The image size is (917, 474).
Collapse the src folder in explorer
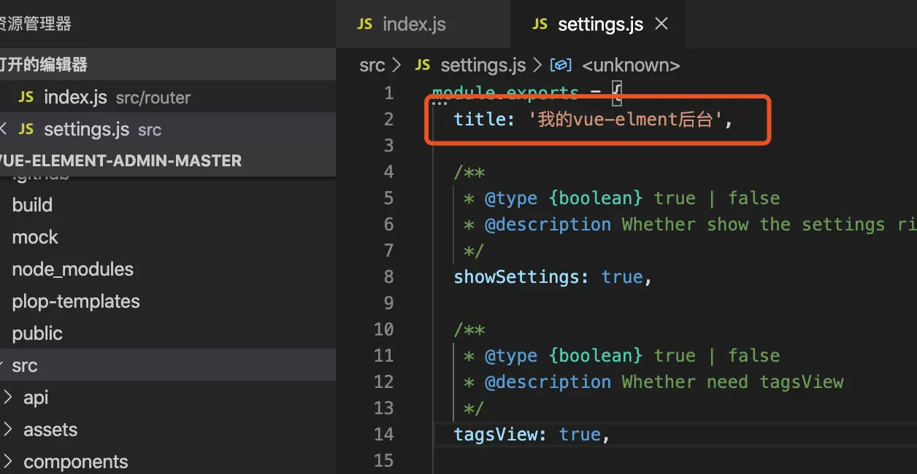tap(25, 365)
